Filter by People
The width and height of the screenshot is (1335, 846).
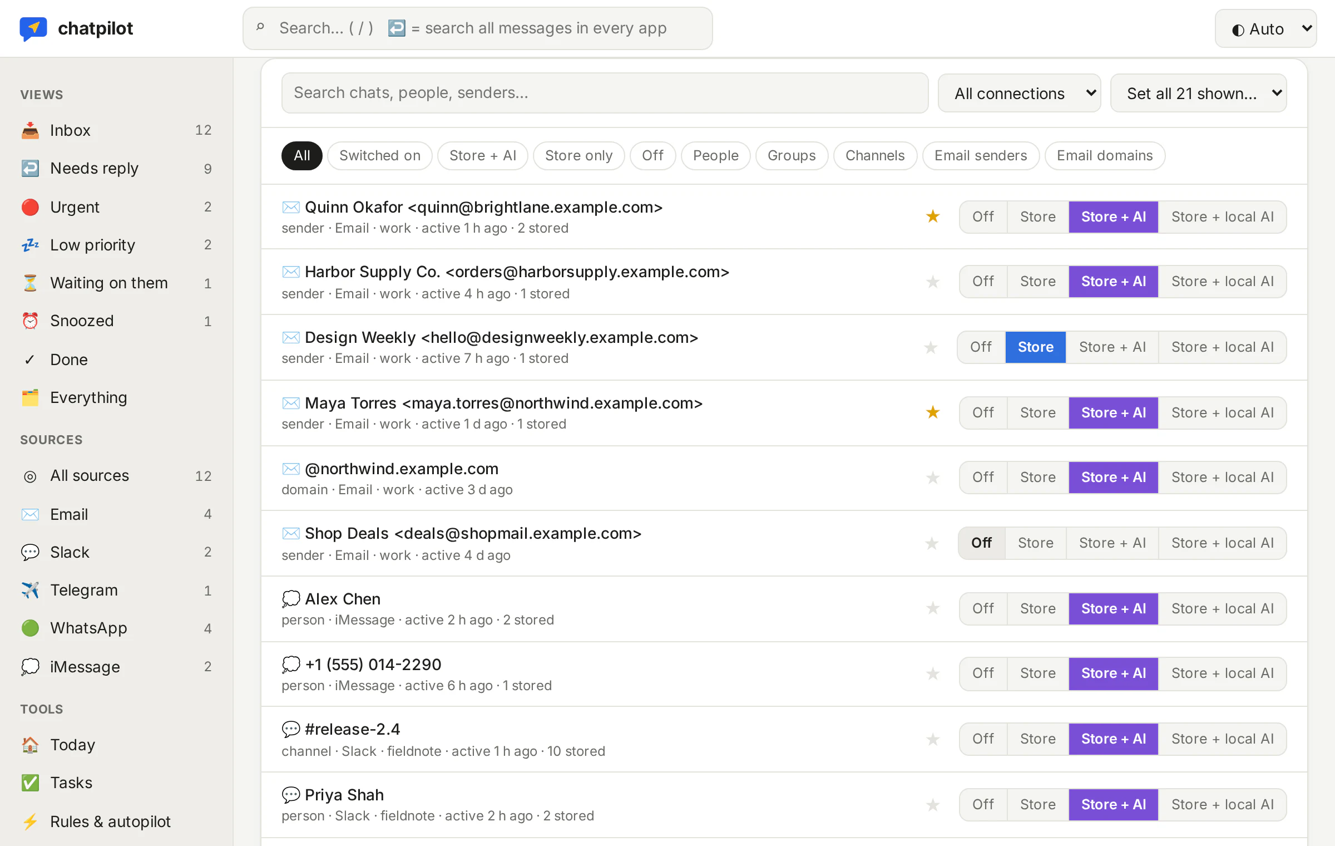click(715, 156)
